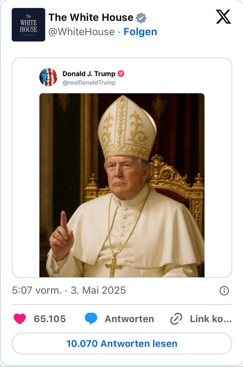The height and width of the screenshot is (367, 243).
Task: Click the red verified badge by Donald J. Trump
Action: 121,74
